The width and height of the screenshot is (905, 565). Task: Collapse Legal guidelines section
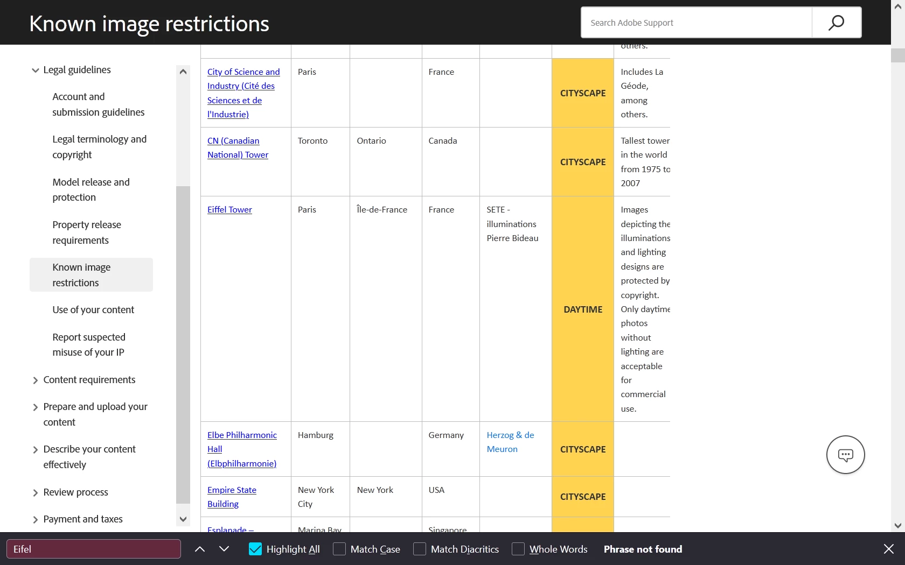click(x=36, y=70)
